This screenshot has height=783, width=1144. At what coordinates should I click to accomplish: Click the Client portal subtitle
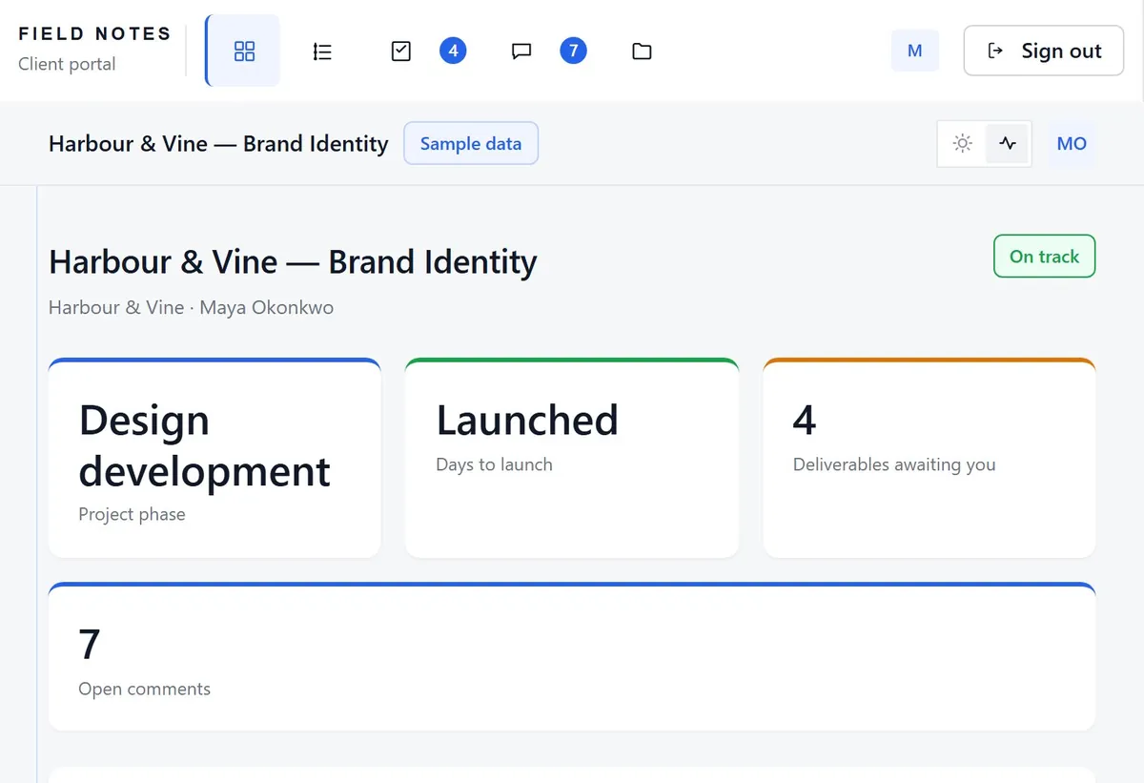[67, 64]
